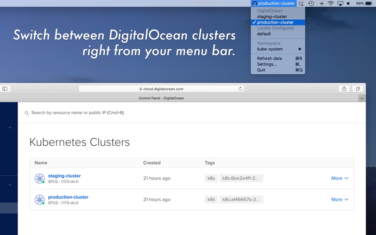Open Safari share button

[344, 89]
